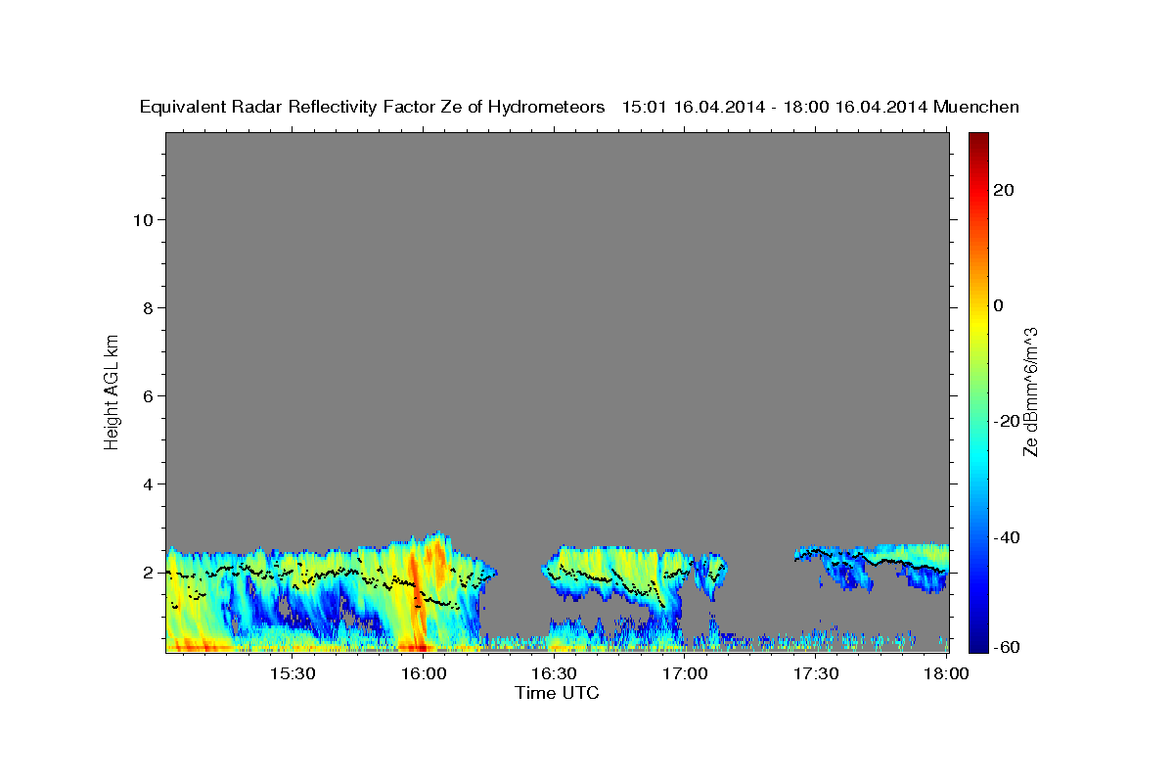Click the height axis label 8
The width and height of the screenshot is (1174, 783).
coord(150,308)
